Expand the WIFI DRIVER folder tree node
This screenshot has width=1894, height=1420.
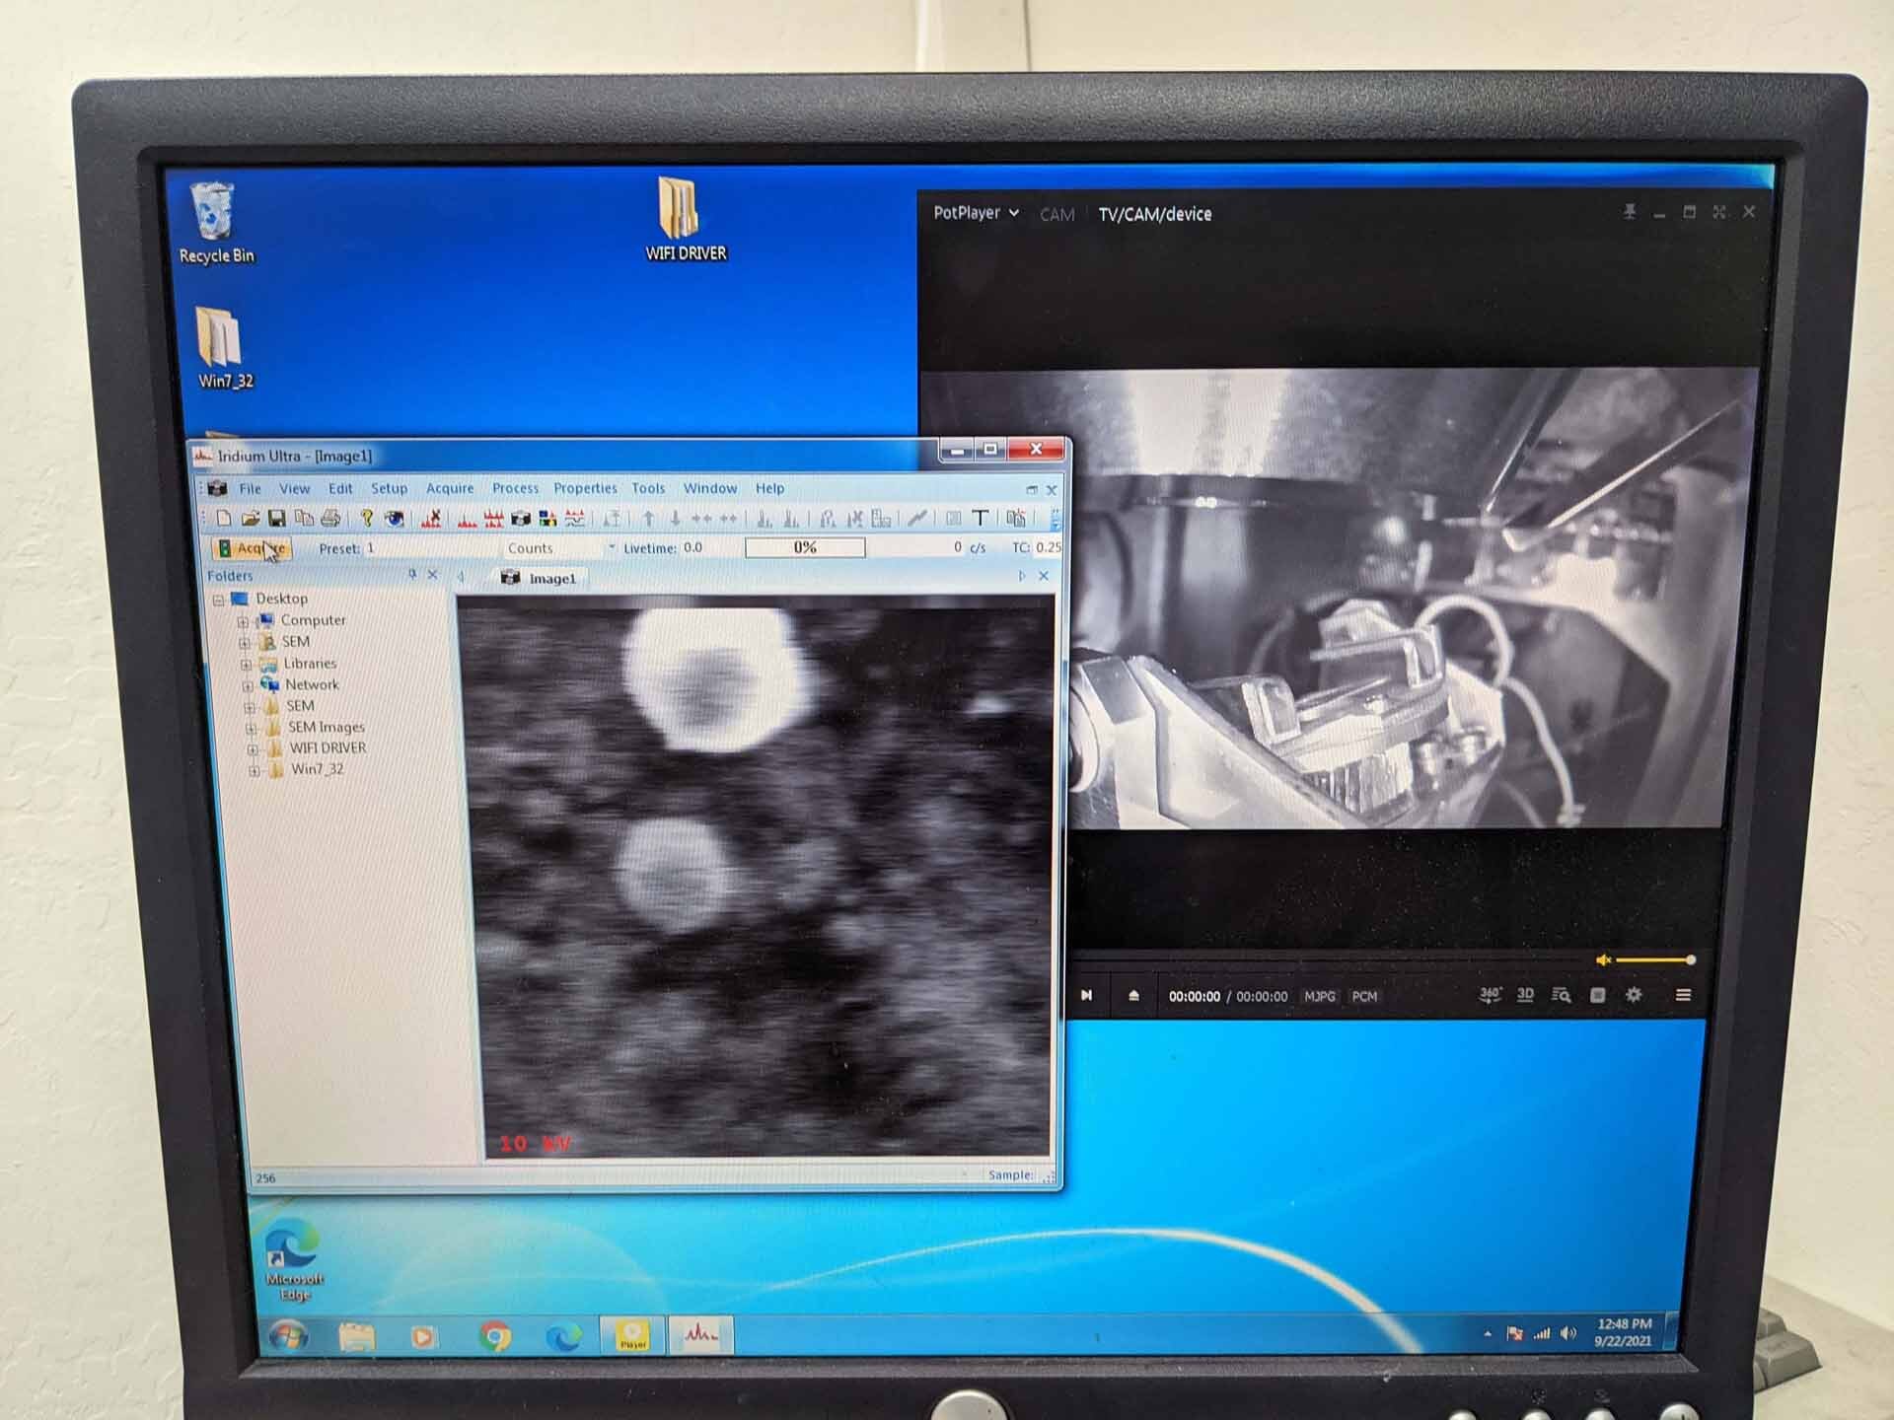(x=253, y=749)
